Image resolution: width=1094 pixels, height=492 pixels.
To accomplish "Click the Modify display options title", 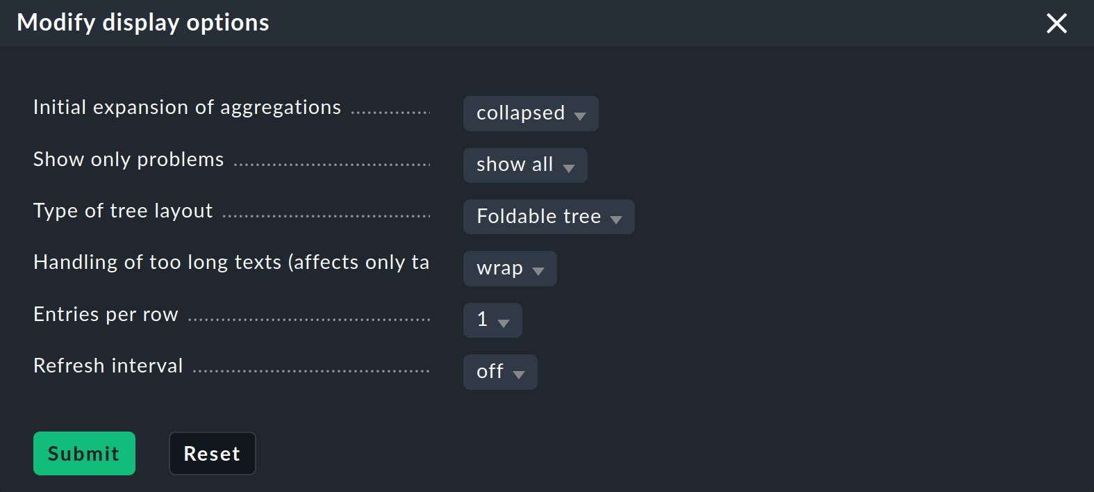I will pyautogui.click(x=143, y=22).
